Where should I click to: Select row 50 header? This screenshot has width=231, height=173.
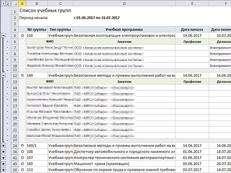click(15, 170)
